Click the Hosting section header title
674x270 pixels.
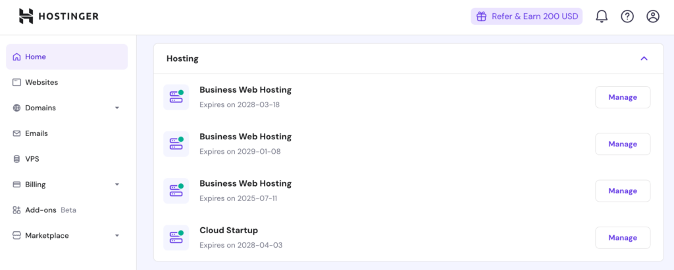click(x=182, y=58)
